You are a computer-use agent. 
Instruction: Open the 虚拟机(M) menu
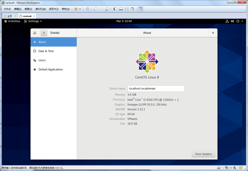click(x=40, y=9)
